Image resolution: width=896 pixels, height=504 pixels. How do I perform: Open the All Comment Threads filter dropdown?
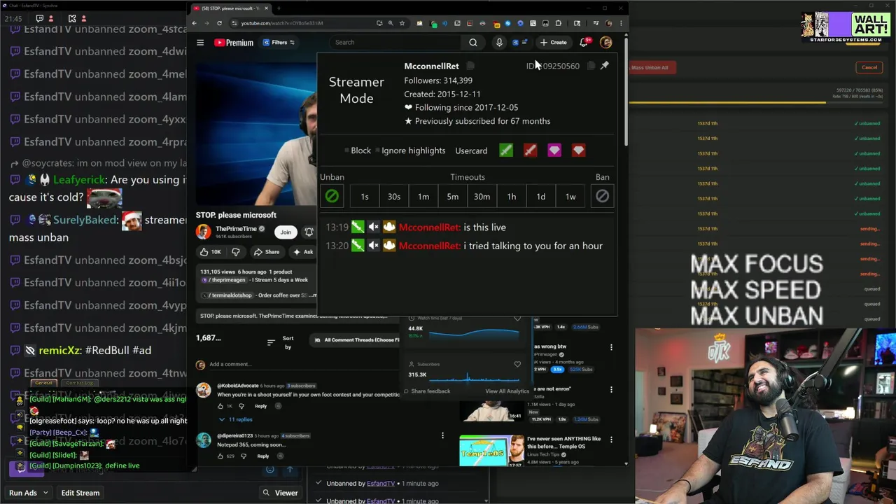pyautogui.click(x=356, y=340)
